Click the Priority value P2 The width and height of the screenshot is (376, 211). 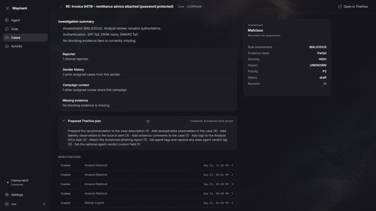325,71
